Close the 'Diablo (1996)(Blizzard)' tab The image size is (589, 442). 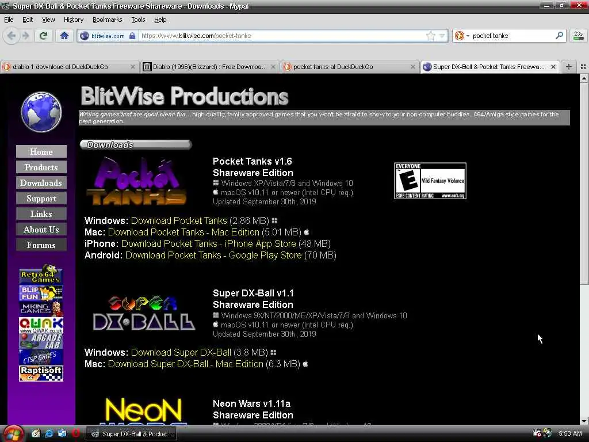click(273, 67)
